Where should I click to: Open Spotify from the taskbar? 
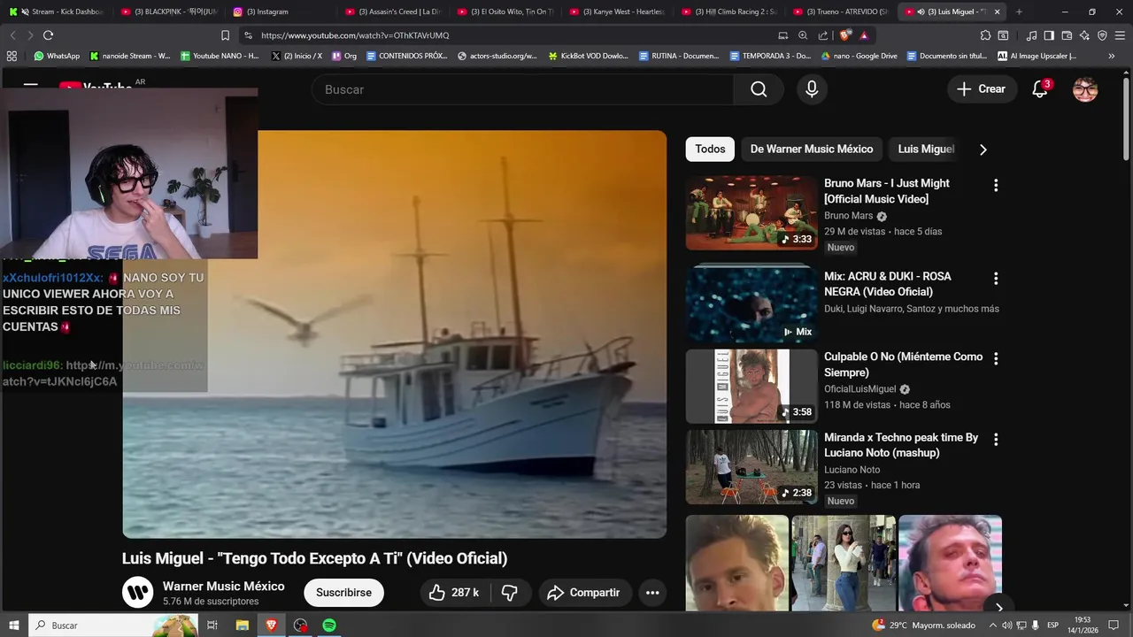point(329,625)
